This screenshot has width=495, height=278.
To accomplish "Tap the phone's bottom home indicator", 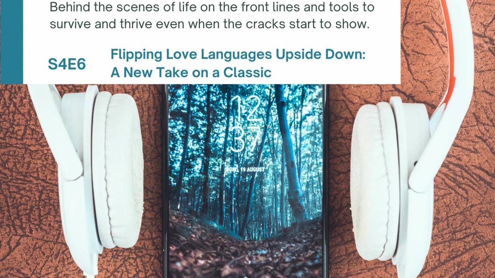I will 246,277.
